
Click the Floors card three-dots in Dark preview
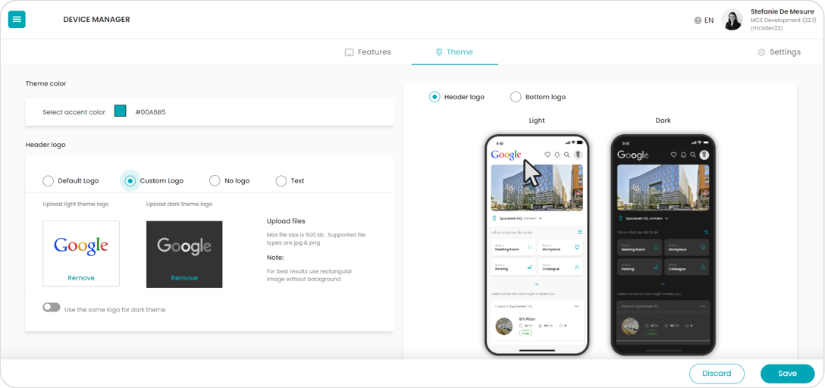[703, 306]
